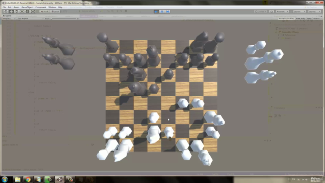Click the Pause button
The width and height of the screenshot is (325, 183).
pos(162,11)
